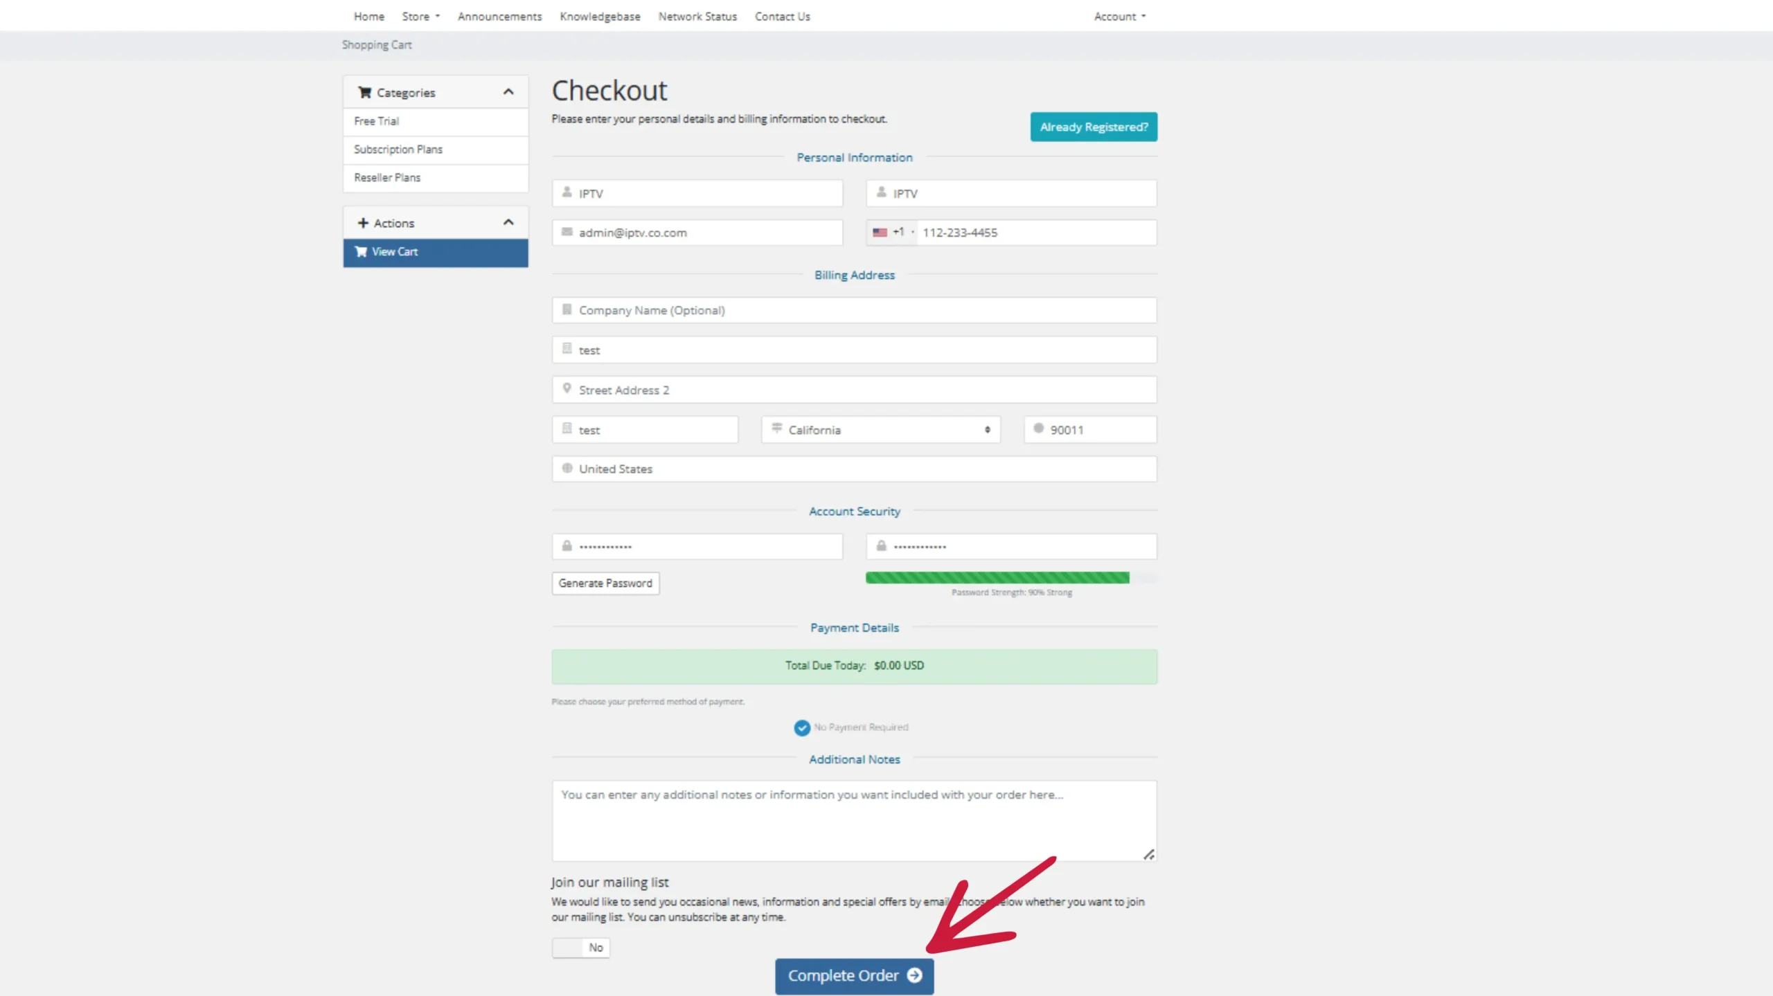Open the United States country selector
1773x996 pixels.
click(x=854, y=469)
